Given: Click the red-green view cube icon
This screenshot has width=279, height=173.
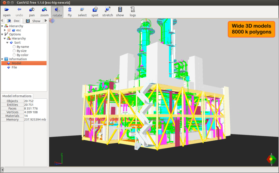Looking at the screenshot, I should click(x=271, y=159).
